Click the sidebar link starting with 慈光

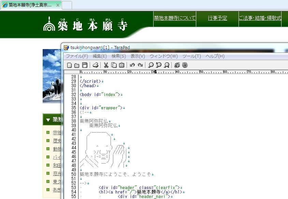(57, 173)
